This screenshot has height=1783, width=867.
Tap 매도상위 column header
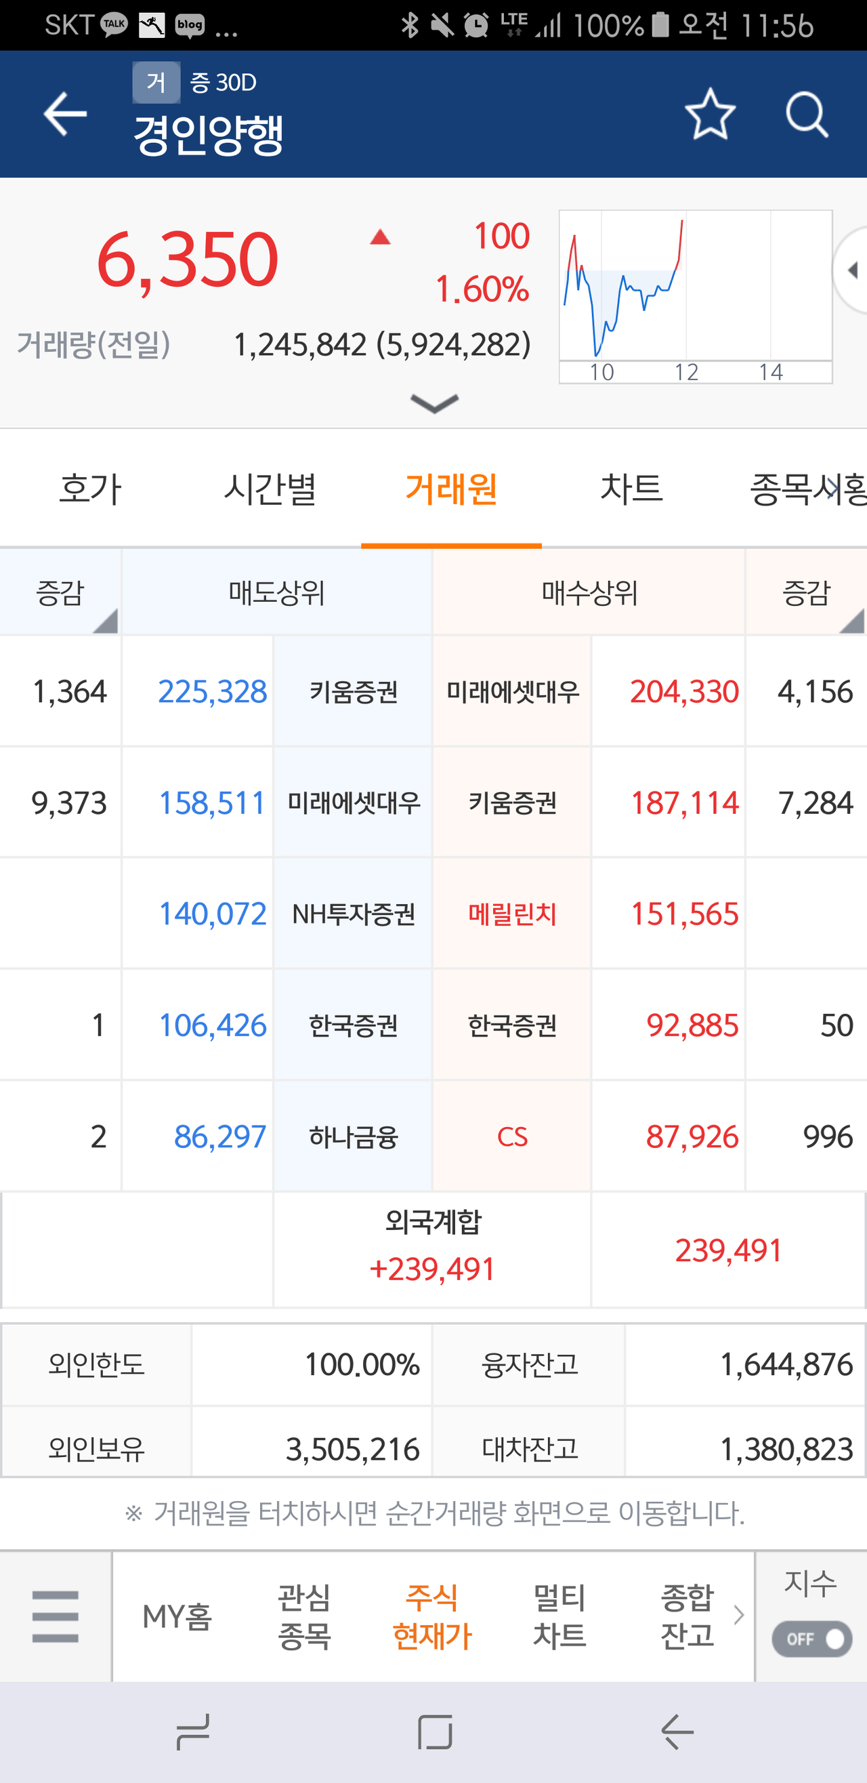(x=277, y=592)
